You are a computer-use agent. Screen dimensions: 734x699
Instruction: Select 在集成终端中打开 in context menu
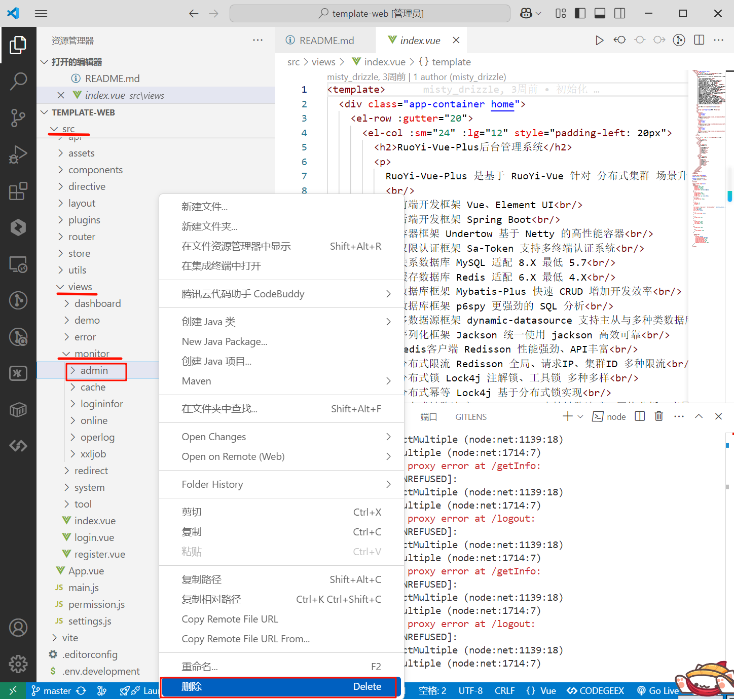point(281,266)
